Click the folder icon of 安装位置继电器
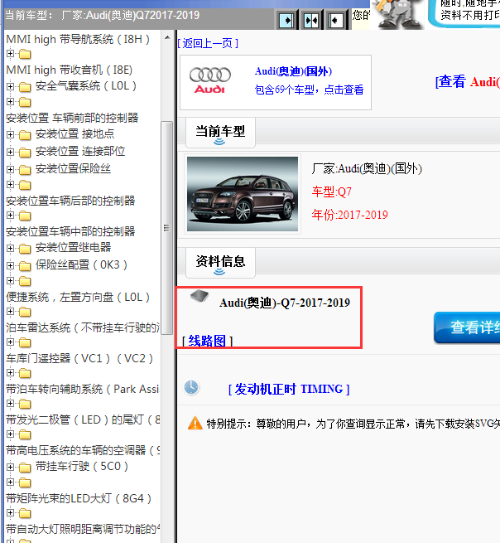The width and height of the screenshot is (500, 543). tap(25, 249)
